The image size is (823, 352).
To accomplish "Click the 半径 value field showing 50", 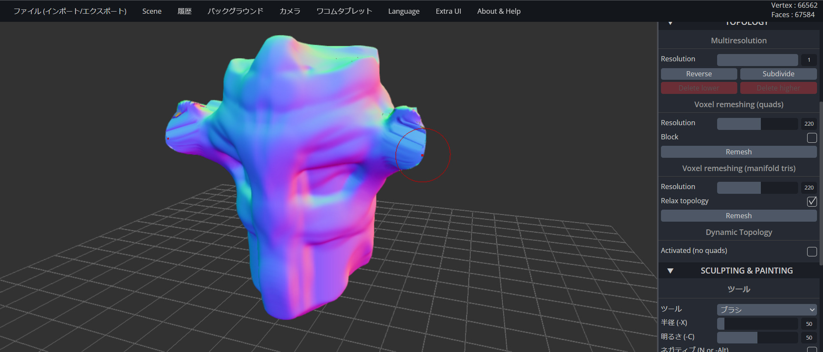I will [x=809, y=324].
